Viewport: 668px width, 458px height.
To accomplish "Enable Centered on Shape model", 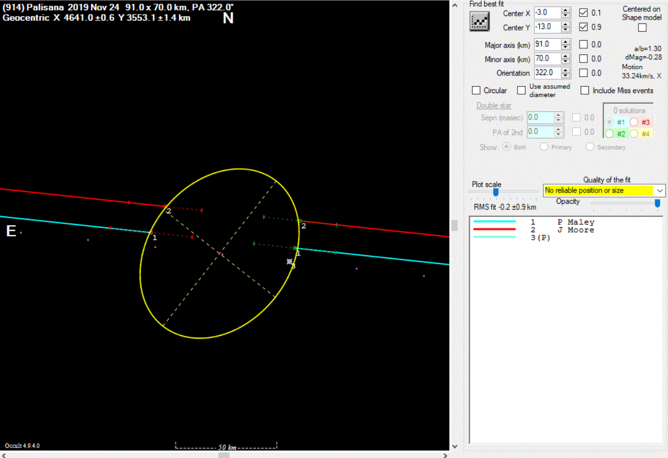I will coord(642,27).
